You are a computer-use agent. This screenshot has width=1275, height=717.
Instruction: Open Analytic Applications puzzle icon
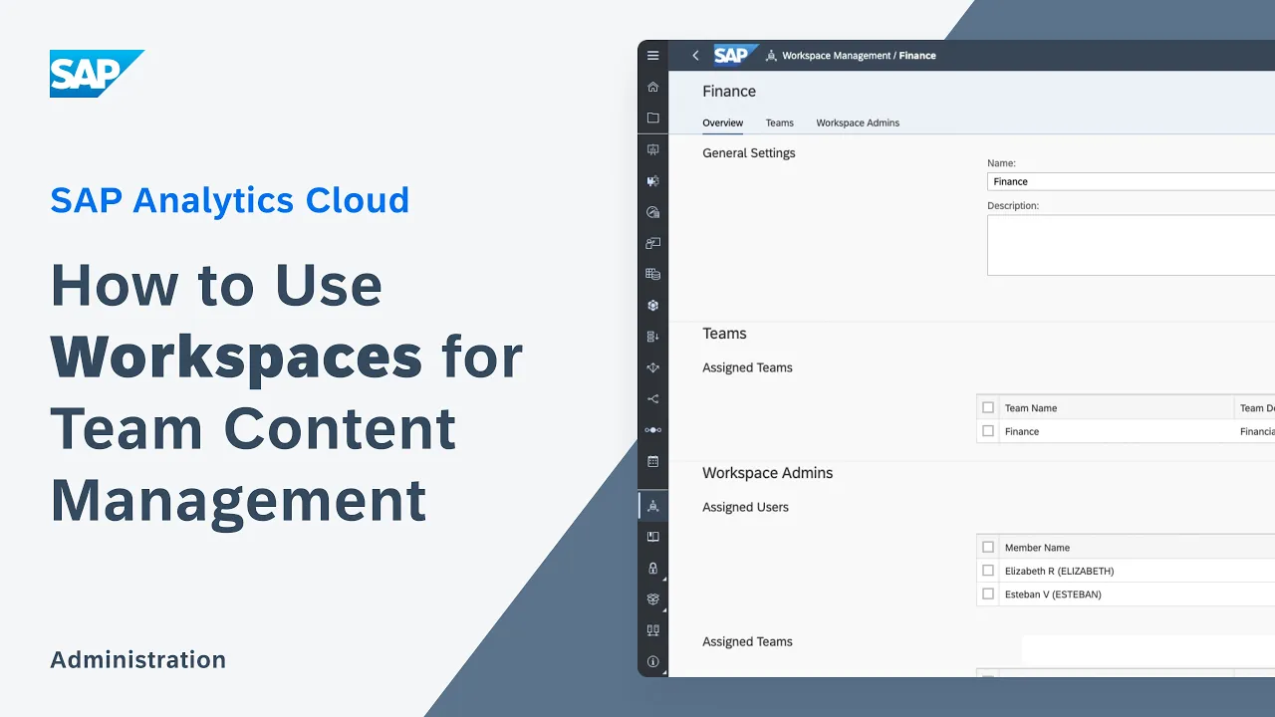click(653, 181)
